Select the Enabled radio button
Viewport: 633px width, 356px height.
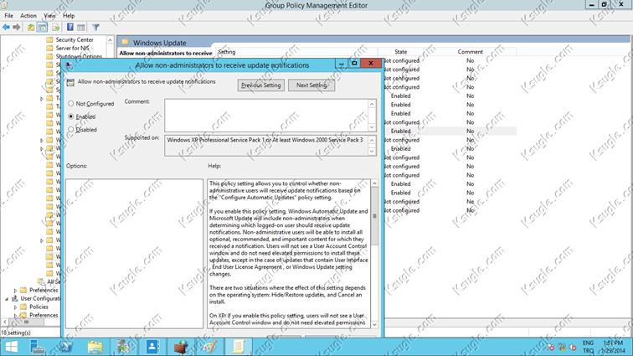tap(71, 116)
